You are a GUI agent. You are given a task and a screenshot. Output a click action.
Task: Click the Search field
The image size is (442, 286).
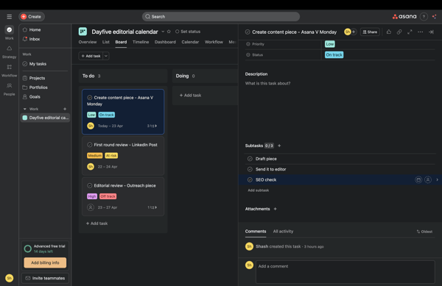(221, 17)
